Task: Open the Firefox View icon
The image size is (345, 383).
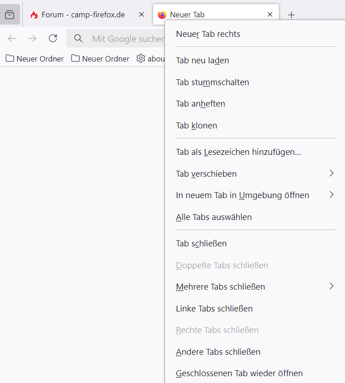Action: (10, 15)
